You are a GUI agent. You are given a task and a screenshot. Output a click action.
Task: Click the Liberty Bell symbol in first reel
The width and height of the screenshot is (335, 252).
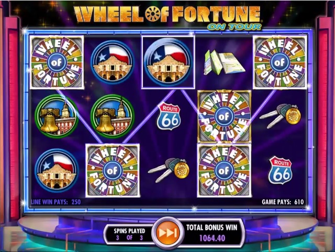coord(57,116)
